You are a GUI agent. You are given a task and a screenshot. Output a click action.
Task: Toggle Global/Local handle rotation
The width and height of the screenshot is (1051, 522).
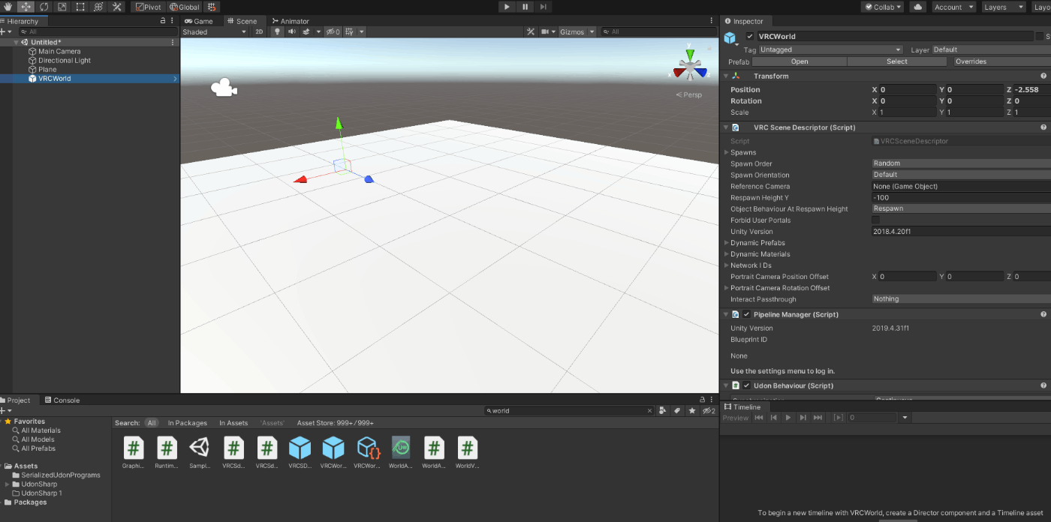tap(184, 7)
